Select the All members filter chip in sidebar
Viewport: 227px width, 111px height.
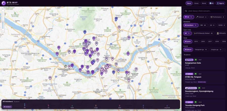[191, 25]
